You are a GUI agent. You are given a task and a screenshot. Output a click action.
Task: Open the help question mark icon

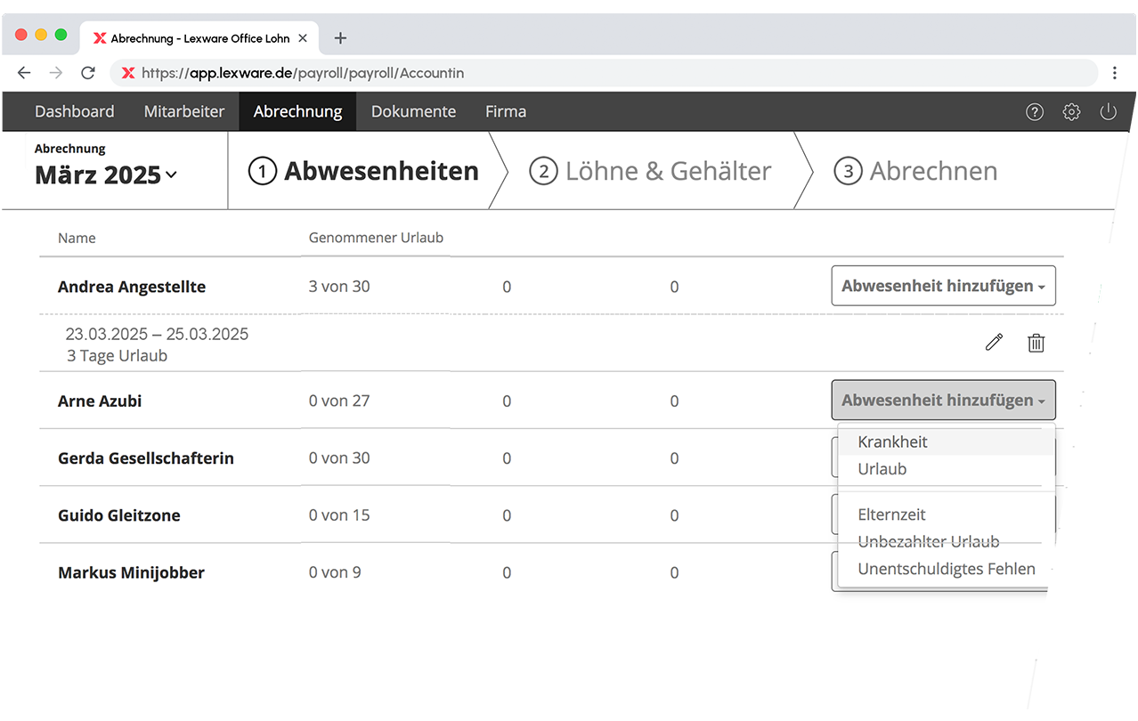coord(1034,112)
